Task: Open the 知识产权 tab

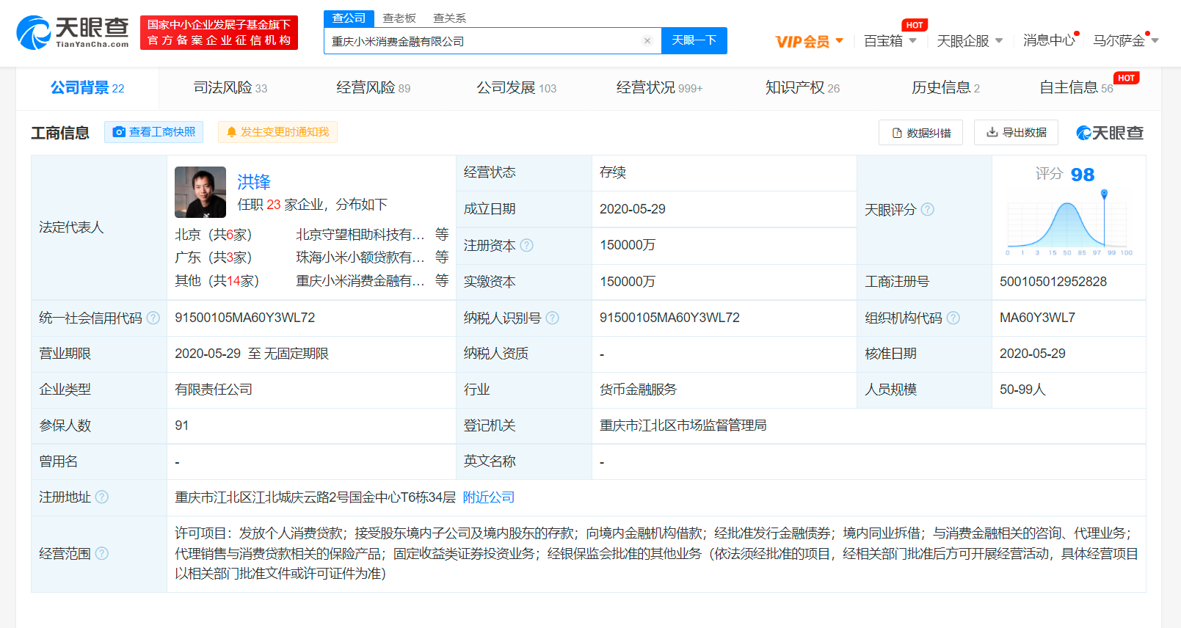Action: pyautogui.click(x=802, y=88)
